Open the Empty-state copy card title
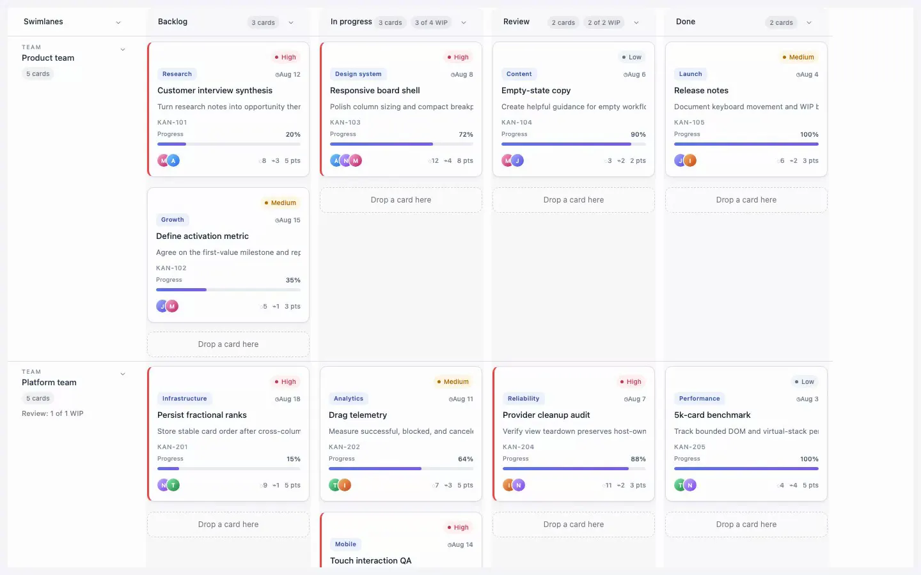Image resolution: width=921 pixels, height=575 pixels. pos(536,91)
